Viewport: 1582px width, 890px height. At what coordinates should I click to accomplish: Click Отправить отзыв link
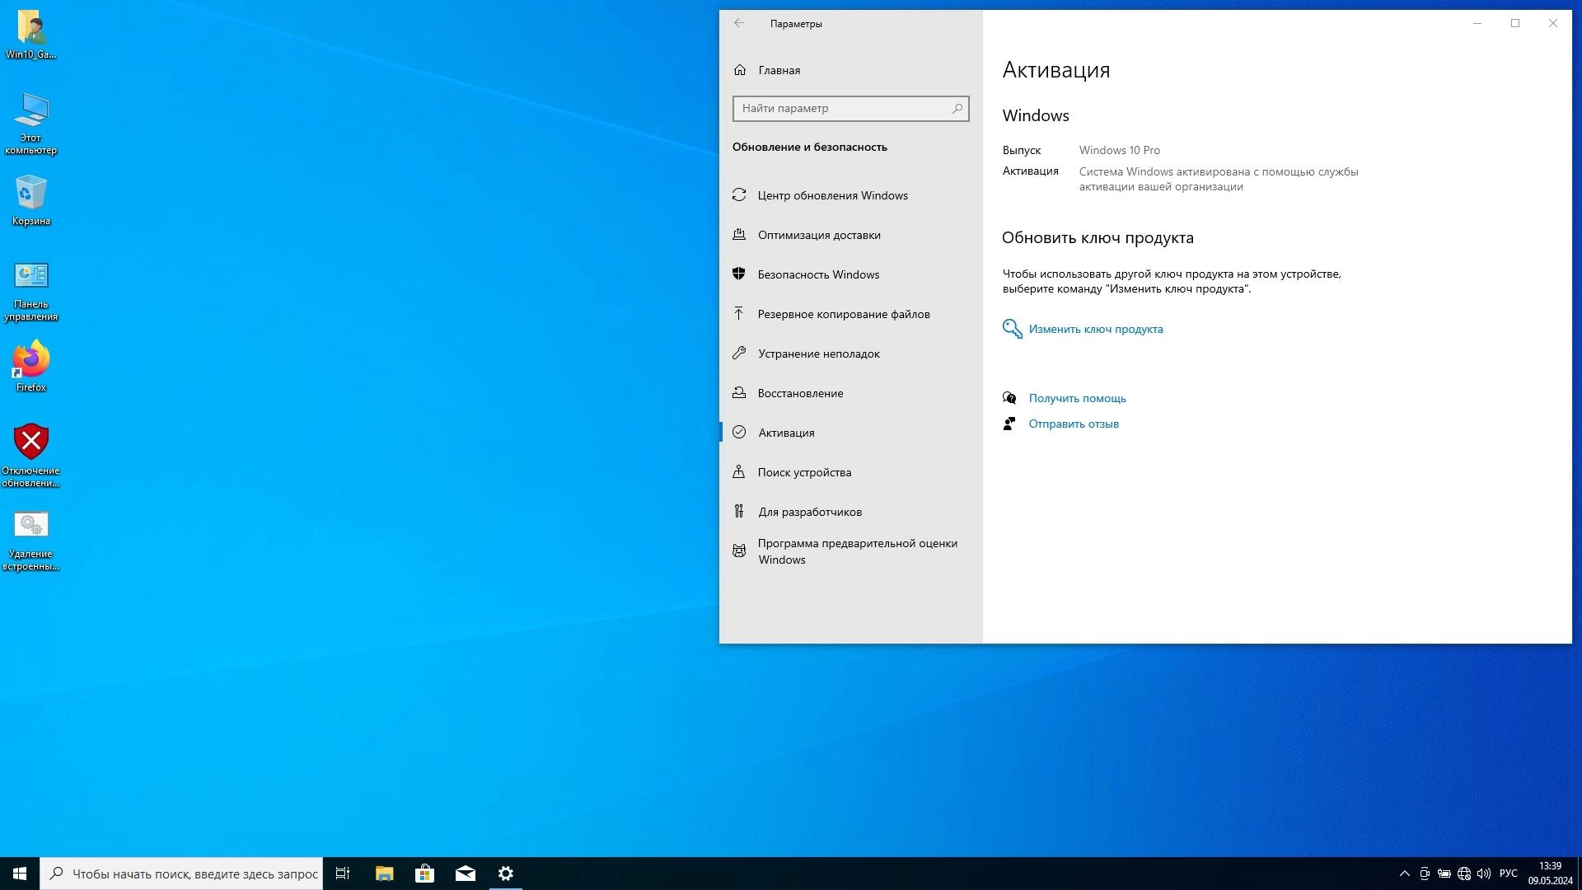(1073, 424)
